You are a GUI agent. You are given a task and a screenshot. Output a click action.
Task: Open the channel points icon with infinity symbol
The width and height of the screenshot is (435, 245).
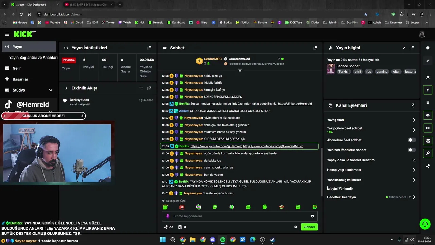coord(168,227)
